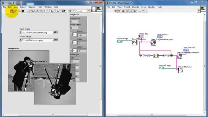Click Step Into button in Block Diagram
Image resolution: width=208 pixels, height=117 pixels.
point(139,11)
